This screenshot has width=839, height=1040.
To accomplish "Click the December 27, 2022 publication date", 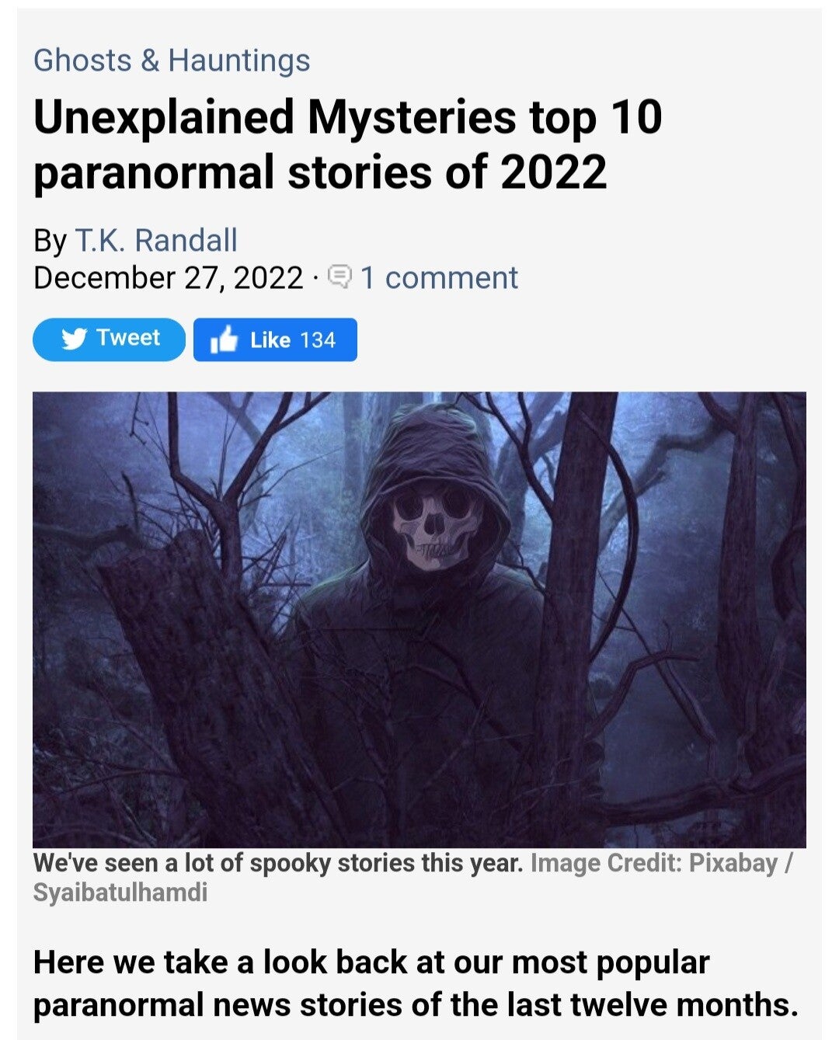I will (x=168, y=278).
